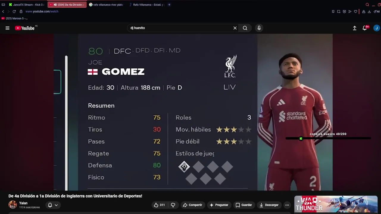Click the magnifier search button

point(245,28)
